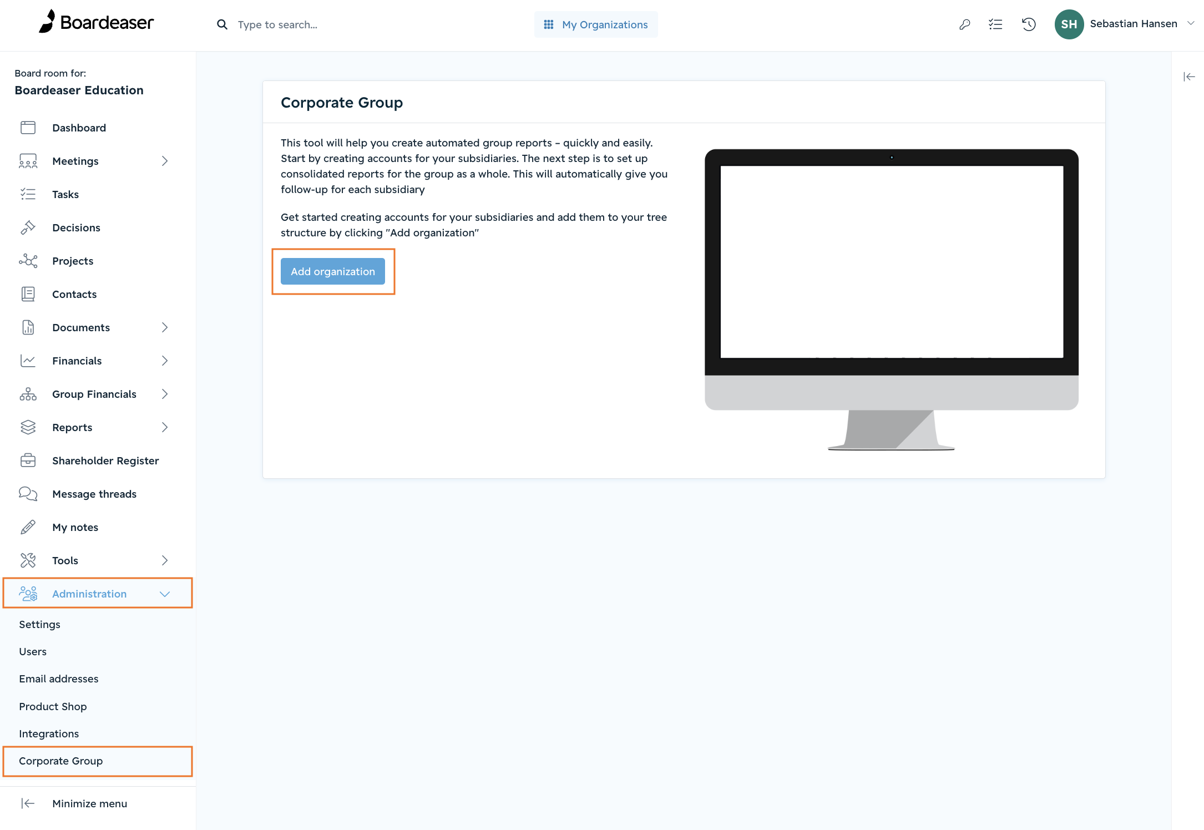Click the My notes pencil icon

pyautogui.click(x=28, y=527)
